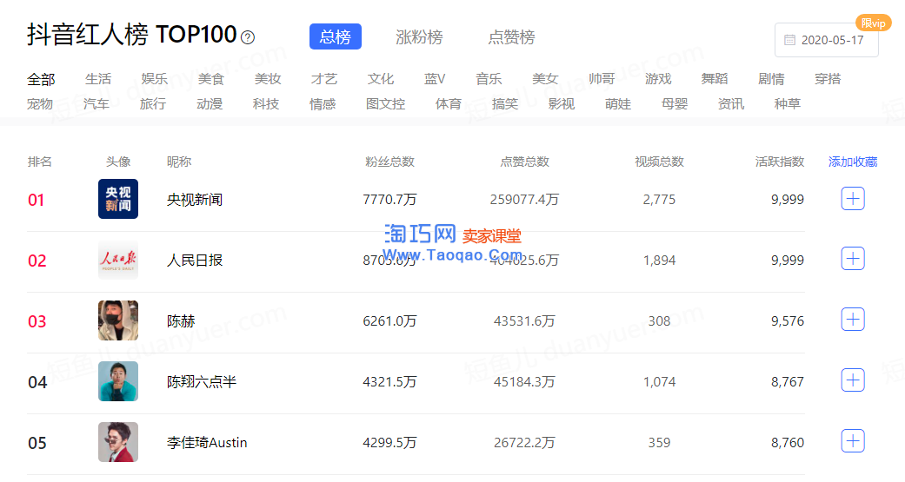Viewport: 905px width, 482px height.
Task: Filter by 文化 category
Action: point(381,79)
